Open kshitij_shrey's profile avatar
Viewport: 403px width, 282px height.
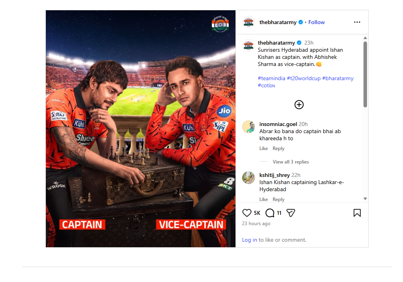point(249,178)
